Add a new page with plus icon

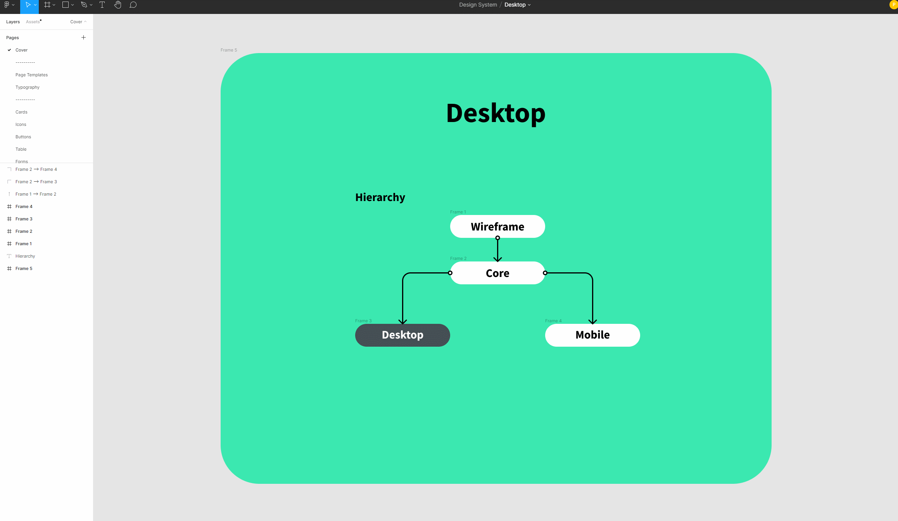[83, 38]
